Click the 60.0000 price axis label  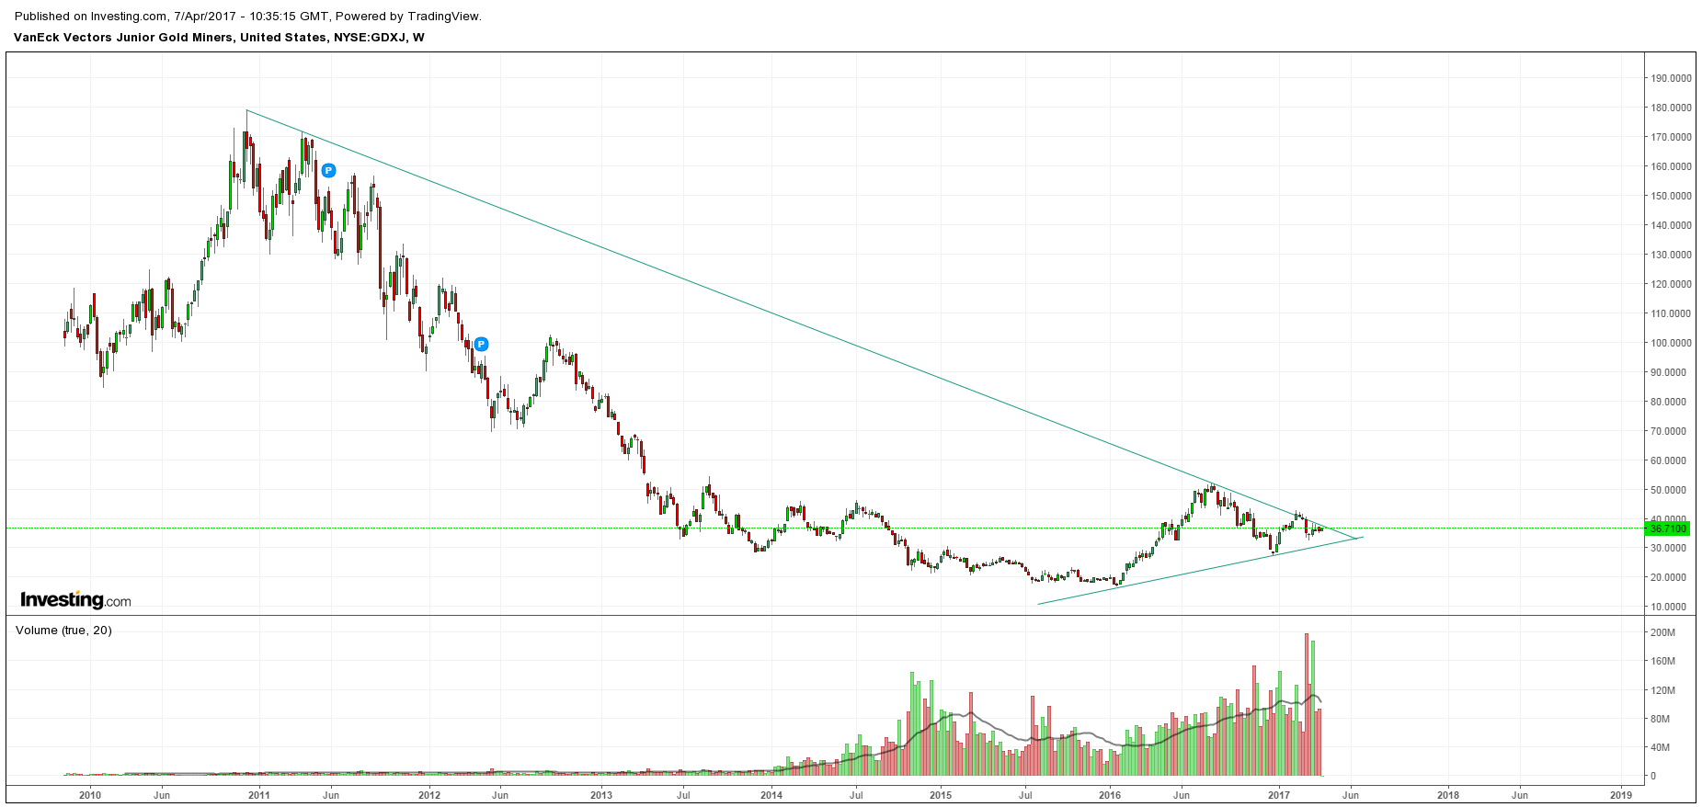coord(1669,460)
